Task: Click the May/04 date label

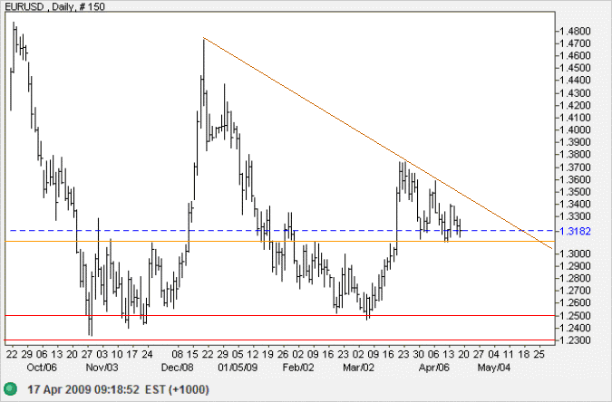Action: click(494, 368)
